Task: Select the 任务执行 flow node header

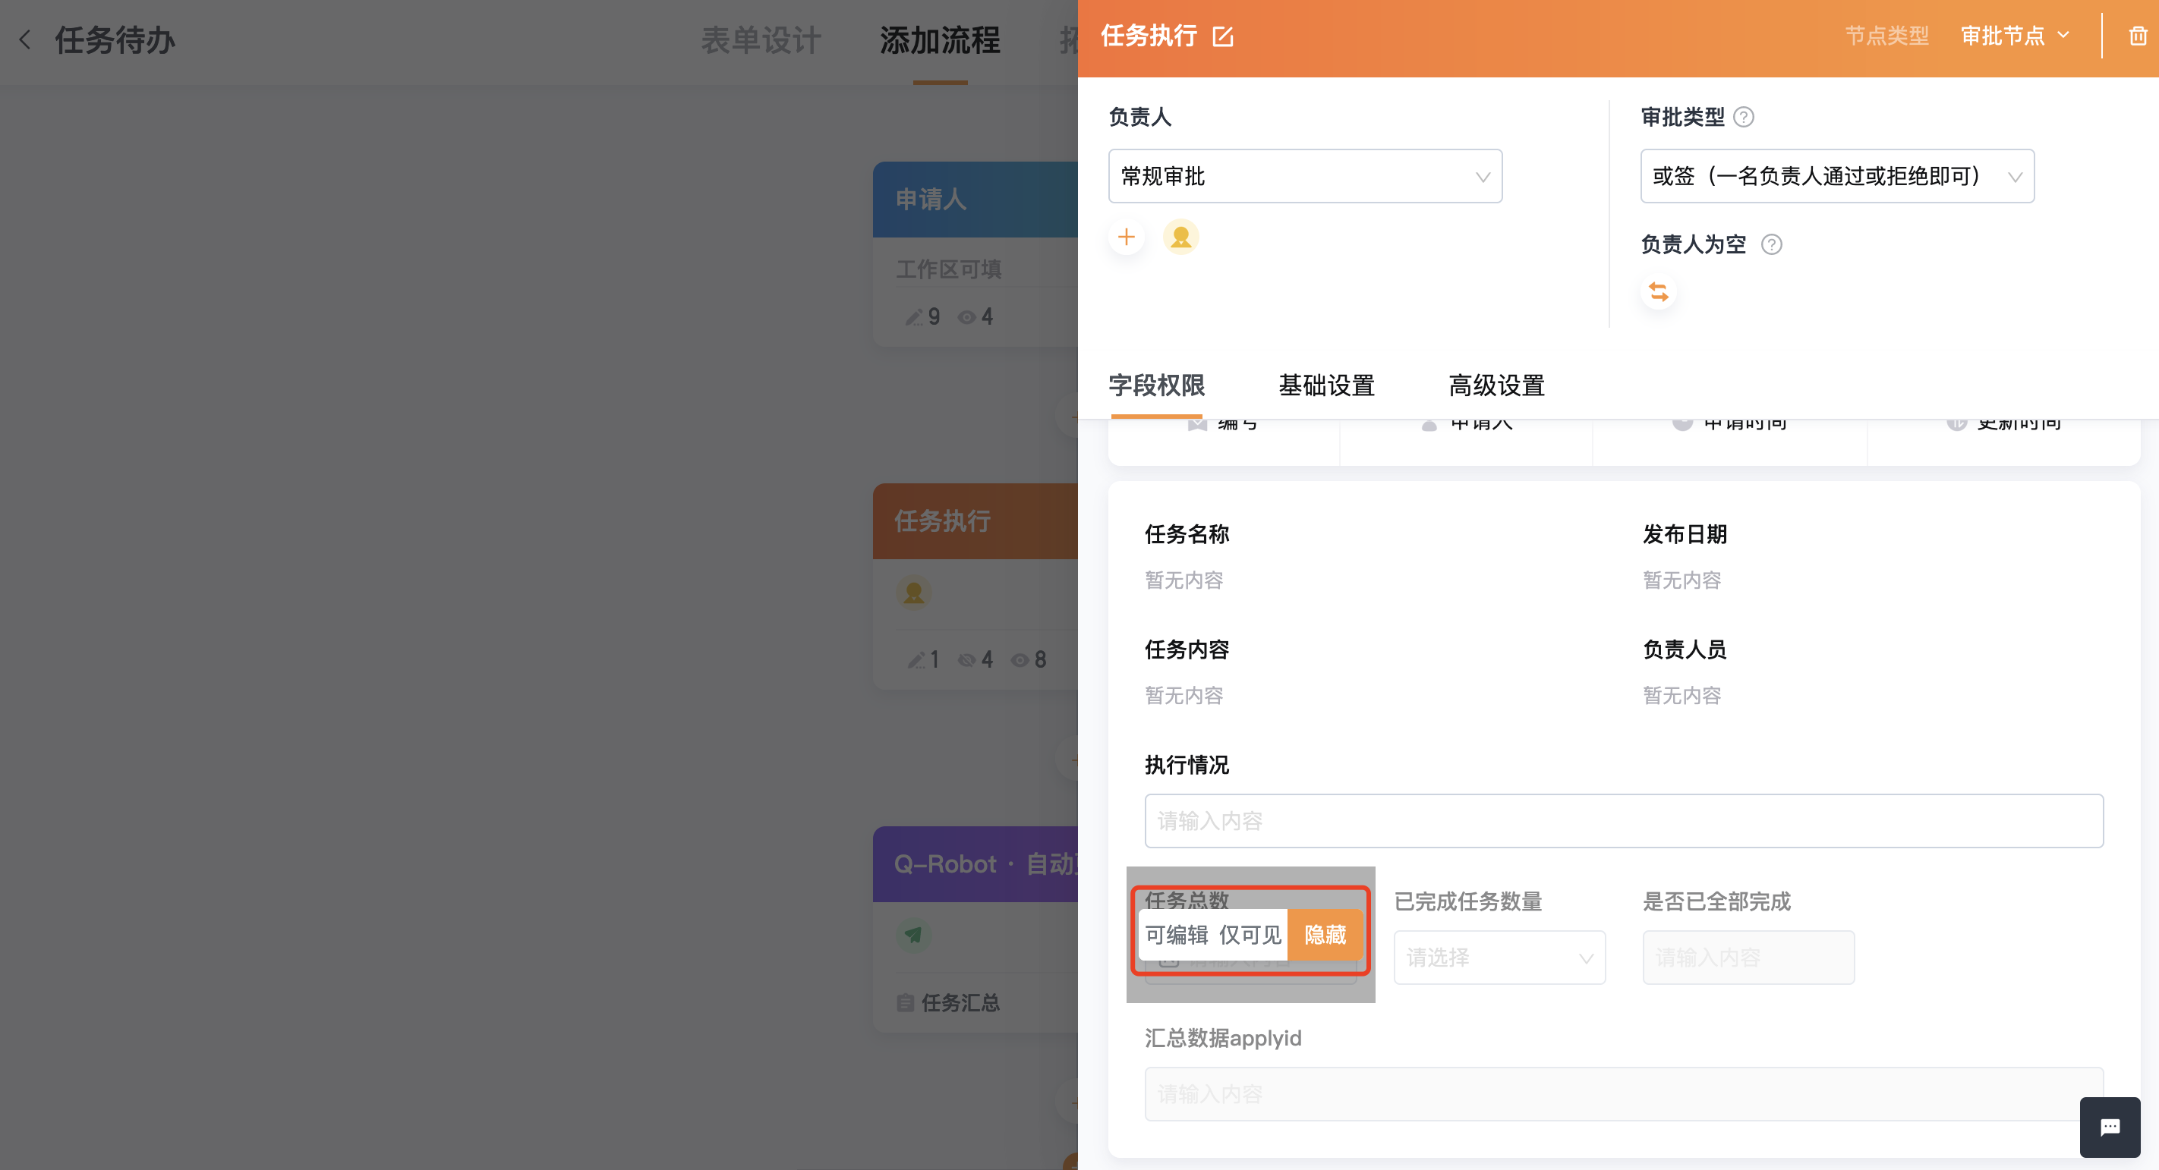Action: coord(975,521)
